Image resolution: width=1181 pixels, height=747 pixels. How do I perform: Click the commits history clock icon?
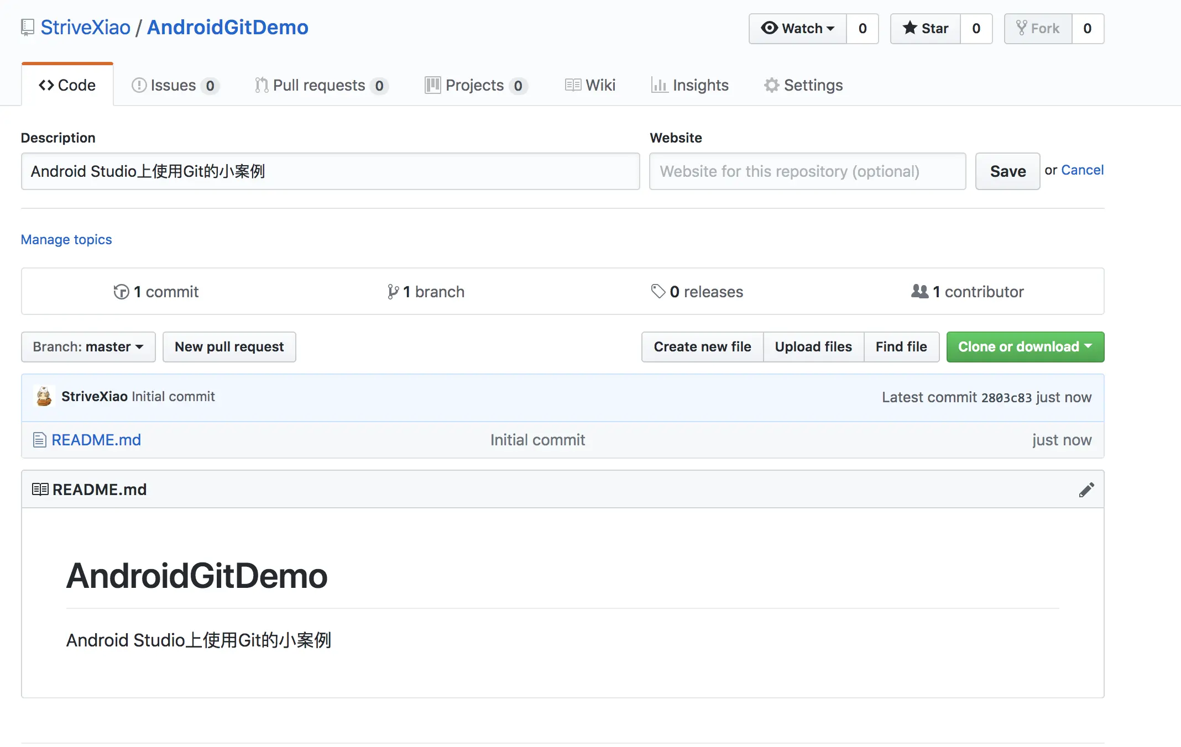[x=121, y=292]
